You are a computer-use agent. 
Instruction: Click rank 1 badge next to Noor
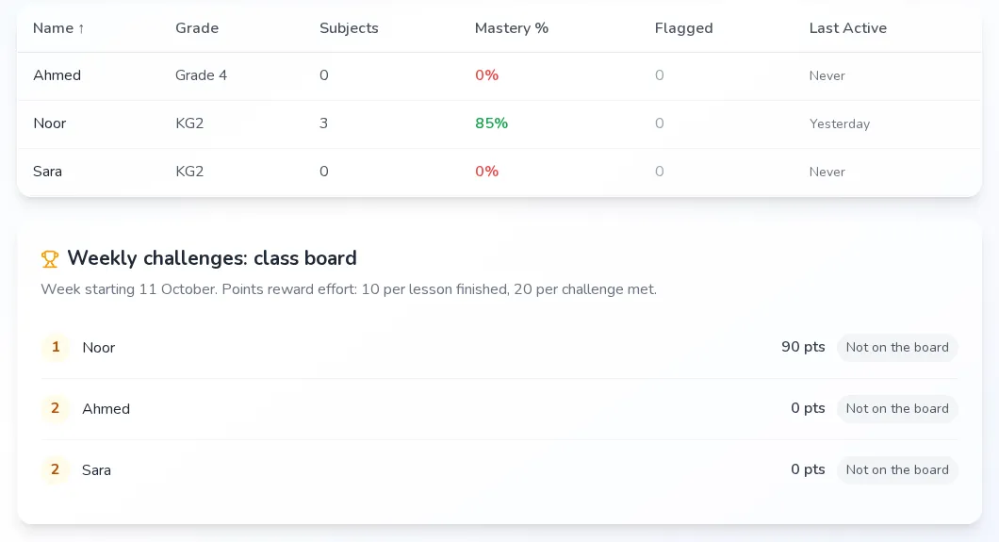(x=56, y=347)
